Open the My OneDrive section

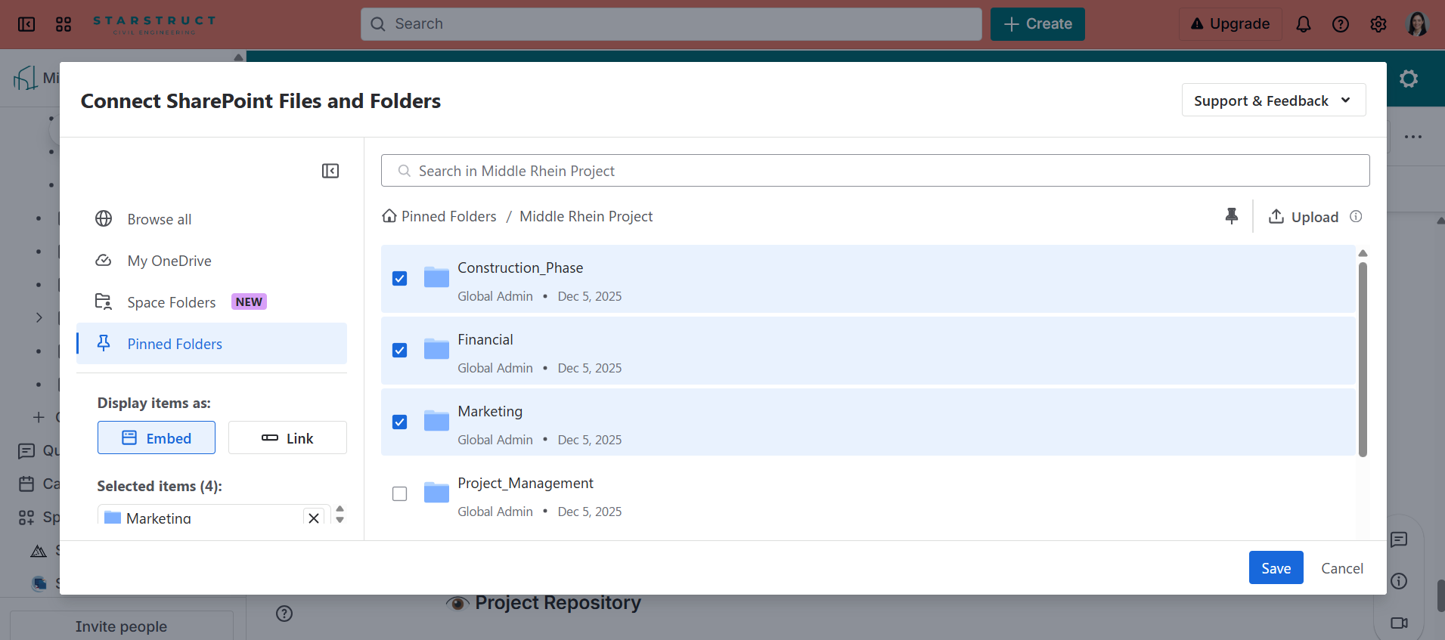(x=169, y=261)
